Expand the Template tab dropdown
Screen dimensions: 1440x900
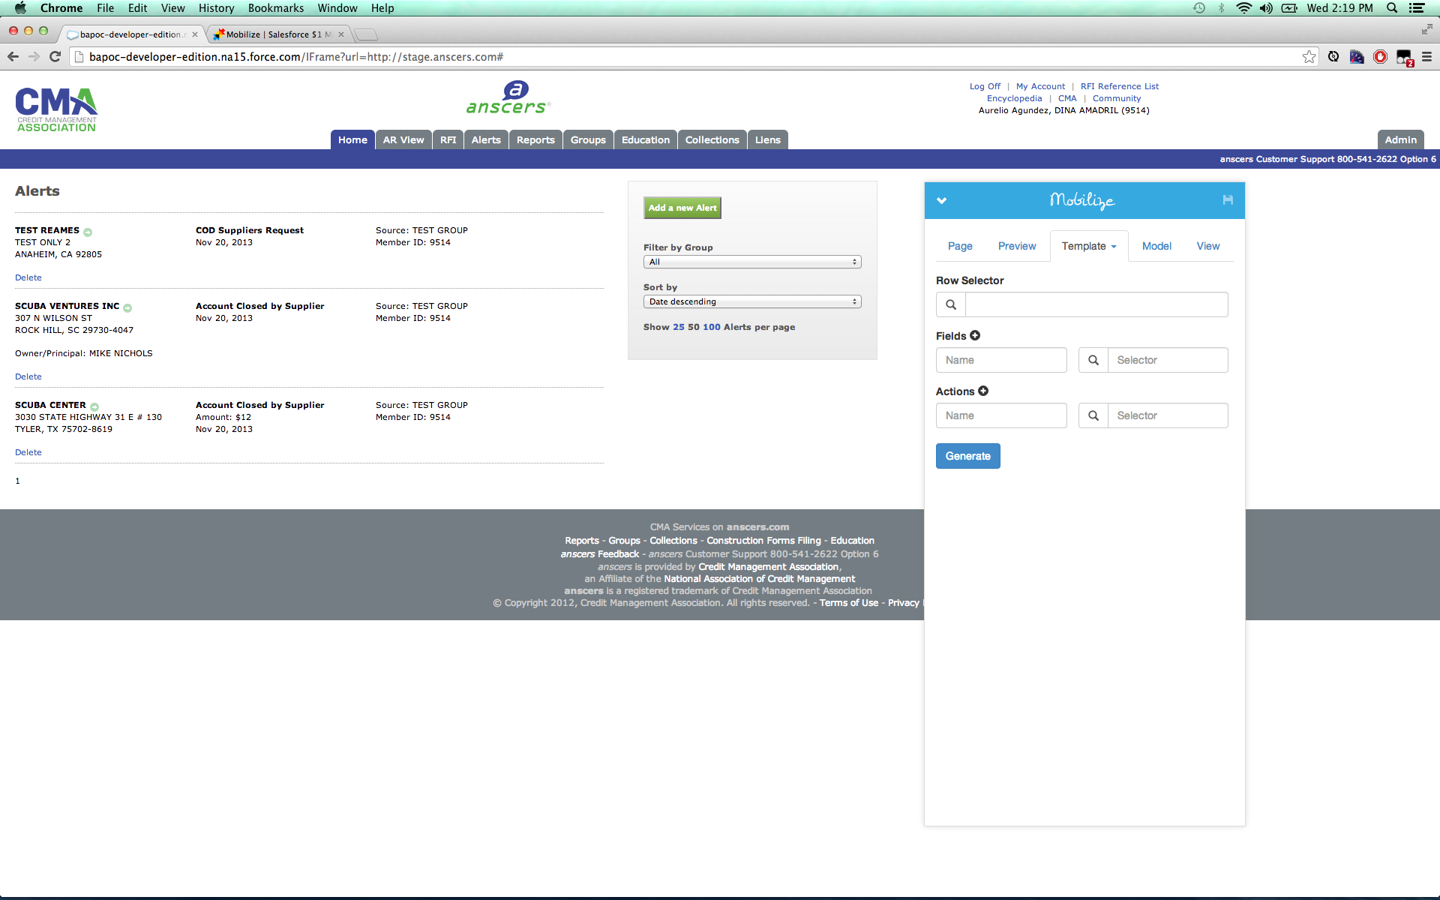pos(1089,246)
